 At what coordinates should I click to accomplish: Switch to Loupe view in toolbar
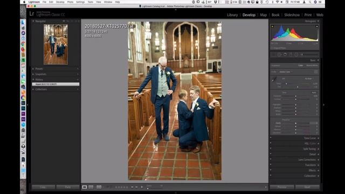pos(85,187)
